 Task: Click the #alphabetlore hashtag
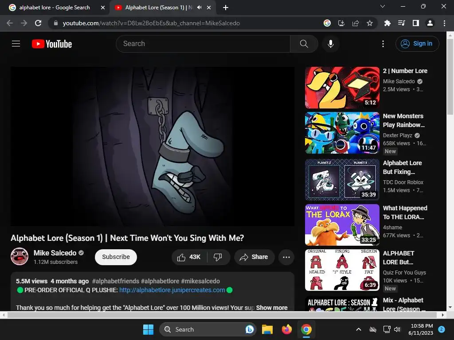coord(160,281)
